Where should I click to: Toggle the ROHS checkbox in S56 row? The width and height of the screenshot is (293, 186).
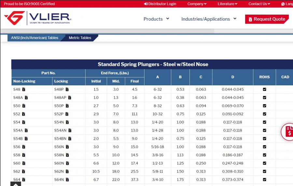264,147
